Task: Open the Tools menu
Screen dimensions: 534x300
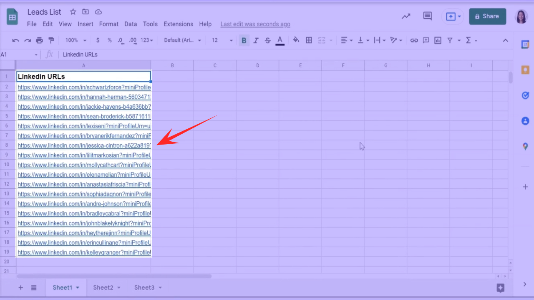Action: pos(150,24)
